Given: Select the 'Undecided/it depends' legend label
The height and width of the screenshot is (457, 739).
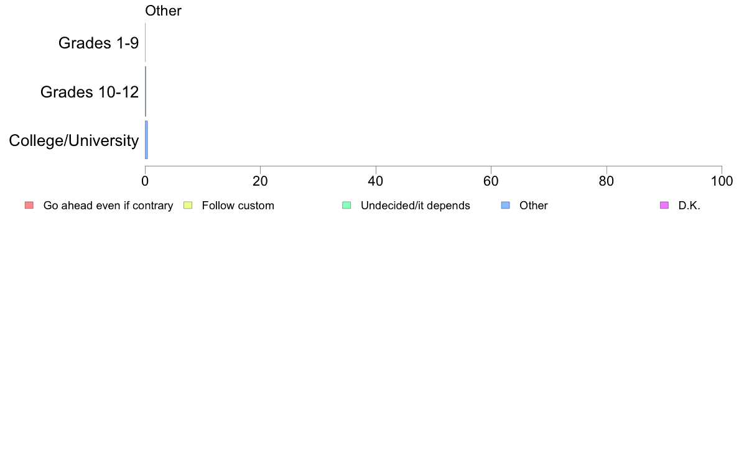Looking at the screenshot, I should 415,206.
